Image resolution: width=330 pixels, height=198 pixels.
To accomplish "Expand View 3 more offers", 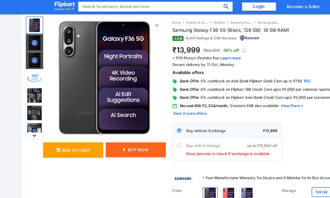I will [190, 113].
